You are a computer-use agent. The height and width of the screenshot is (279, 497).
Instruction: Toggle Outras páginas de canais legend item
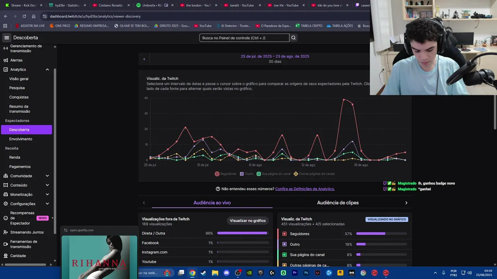[314, 174]
